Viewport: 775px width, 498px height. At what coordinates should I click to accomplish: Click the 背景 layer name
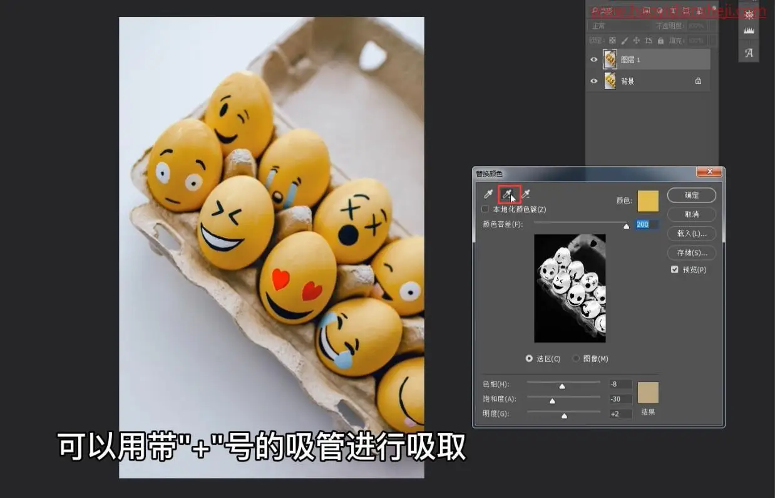627,81
